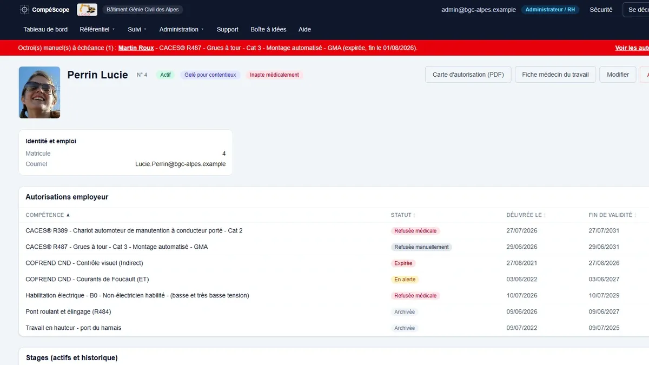Screen dimensions: 649x365
Task: Select Travail en hauteur - port du harnais row
Action: 334,328
